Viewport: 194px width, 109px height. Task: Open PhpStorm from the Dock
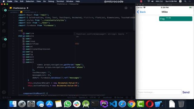coord(104,104)
